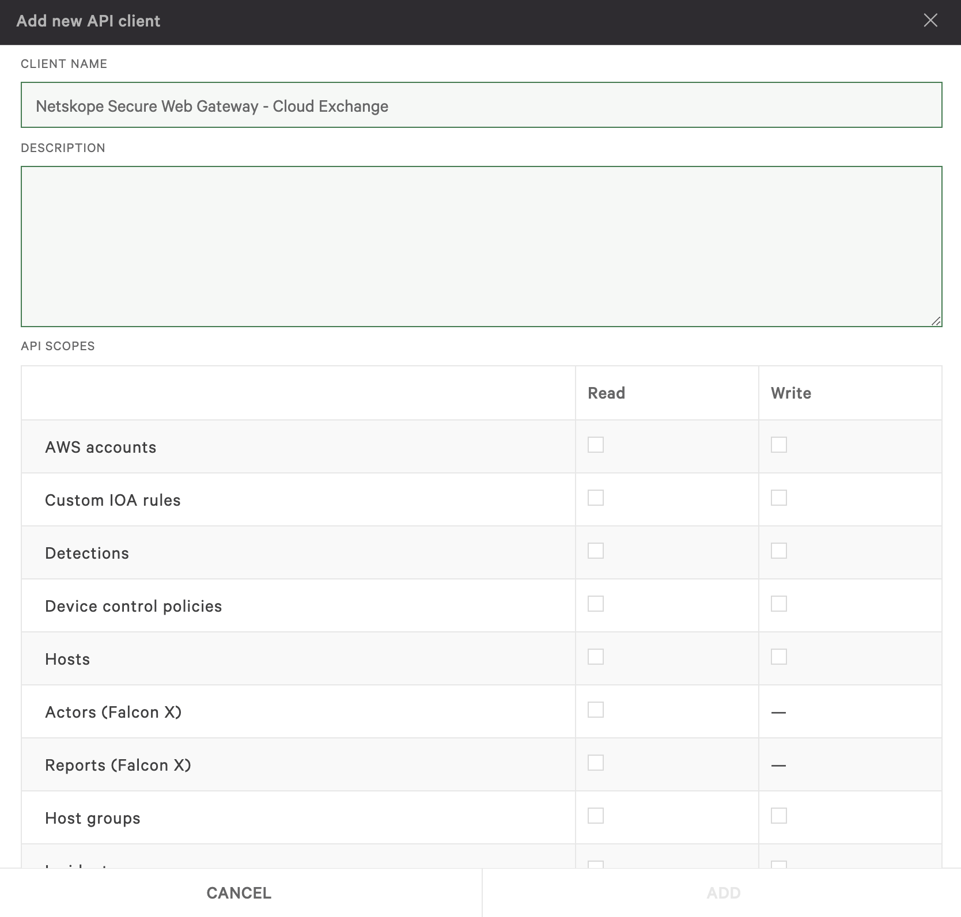961x917 pixels.
Task: Select Write for Device control policies
Action: [778, 604]
